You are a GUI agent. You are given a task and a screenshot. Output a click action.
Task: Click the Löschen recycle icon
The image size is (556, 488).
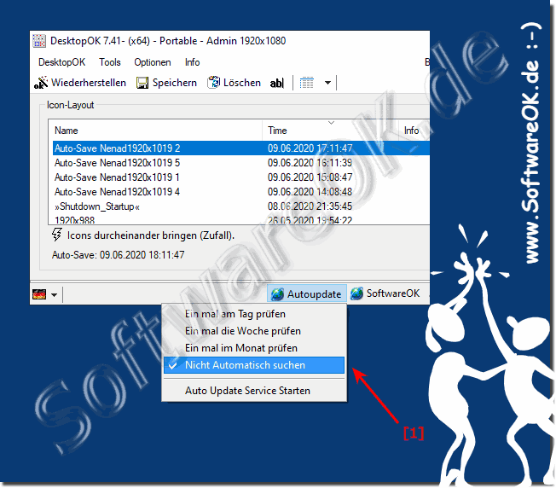pos(214,83)
